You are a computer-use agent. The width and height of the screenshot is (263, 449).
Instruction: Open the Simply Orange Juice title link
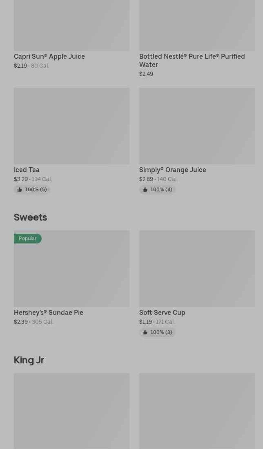click(x=172, y=170)
